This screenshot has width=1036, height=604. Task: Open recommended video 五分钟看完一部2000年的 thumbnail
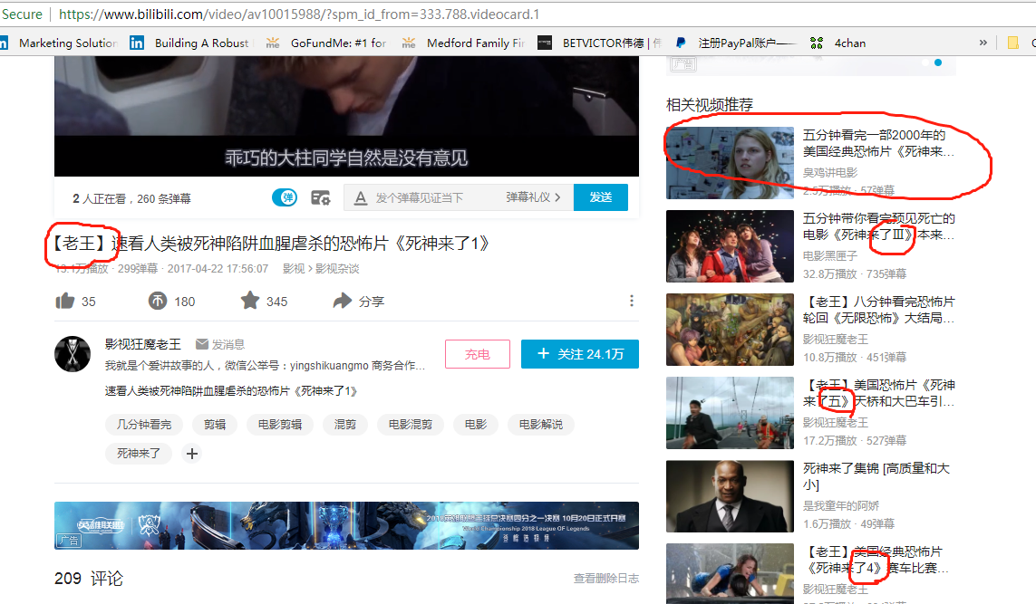click(x=730, y=162)
